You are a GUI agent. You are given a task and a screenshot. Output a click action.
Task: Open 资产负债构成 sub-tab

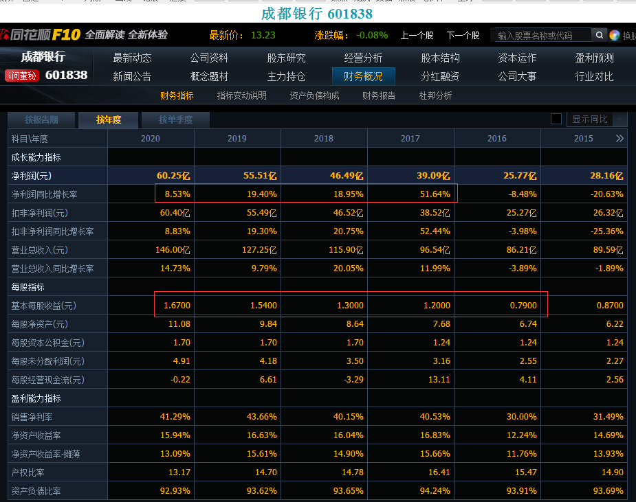pyautogui.click(x=314, y=95)
